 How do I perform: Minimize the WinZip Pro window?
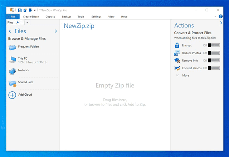click(x=196, y=10)
